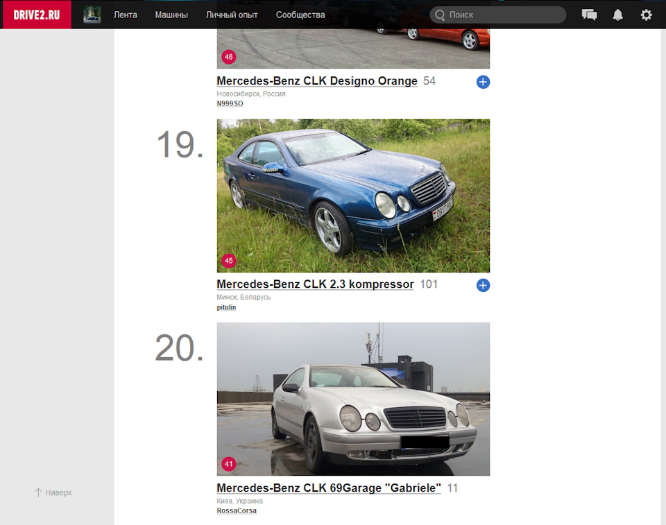Screen dimensions: 666x525
Task: Open the Сообщества menu item
Action: click(x=300, y=15)
